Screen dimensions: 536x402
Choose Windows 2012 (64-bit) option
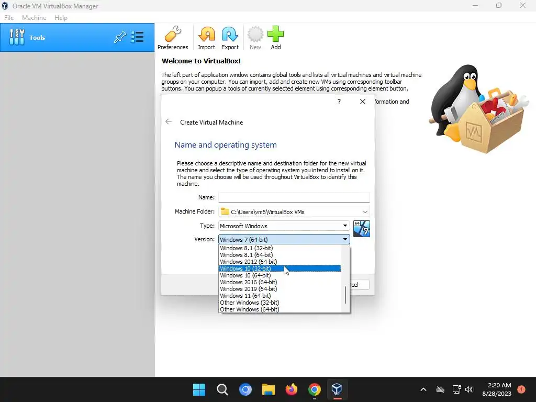[x=280, y=262]
